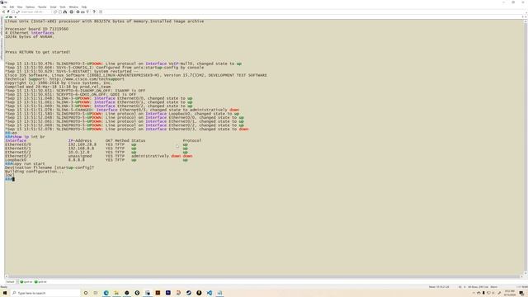528x297 pixels.
Task: Click Loopback0 row in interface table
Action: [97, 160]
